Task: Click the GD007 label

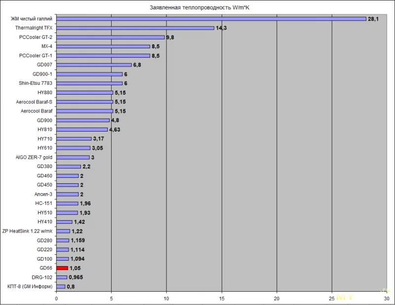Action: 44,65
